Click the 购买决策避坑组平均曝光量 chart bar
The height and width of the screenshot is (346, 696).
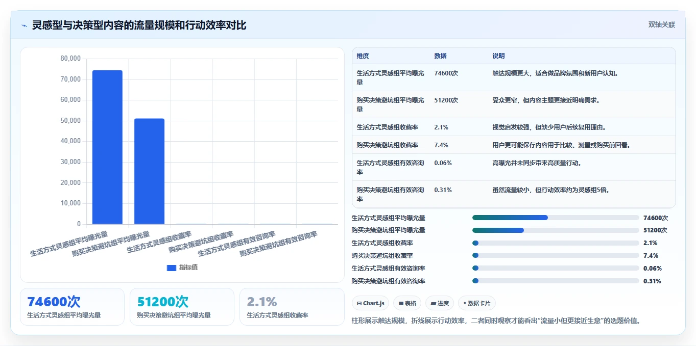pyautogui.click(x=149, y=171)
